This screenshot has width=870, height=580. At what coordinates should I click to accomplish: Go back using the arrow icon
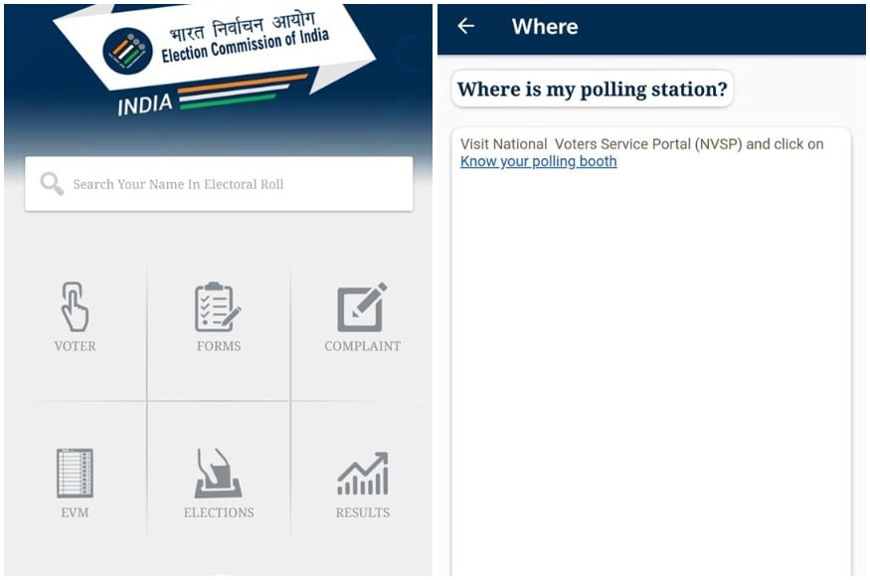[466, 26]
